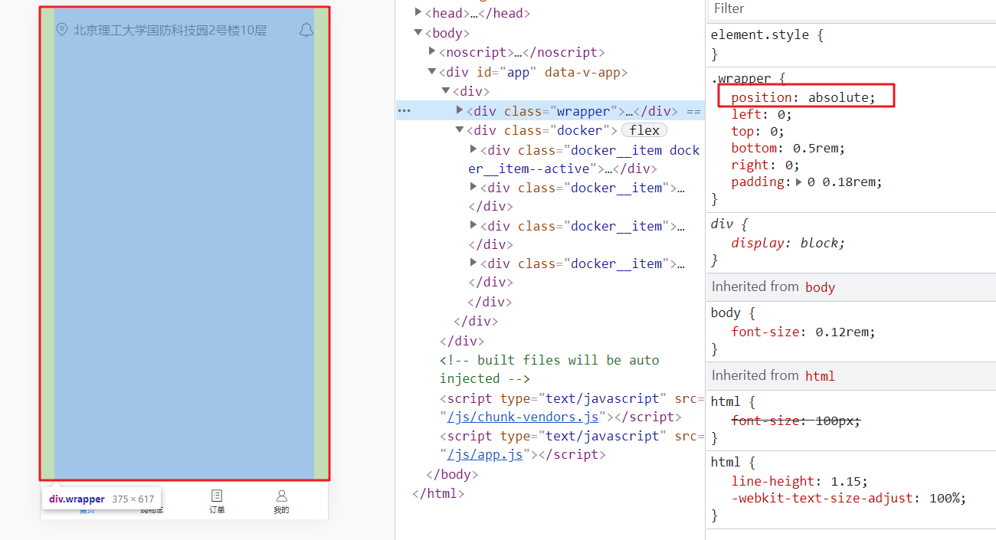Edit the font-size: 0.12rem declaration

coord(803,332)
